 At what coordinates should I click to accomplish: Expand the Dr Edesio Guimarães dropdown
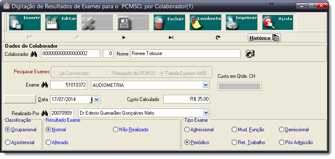(x=206, y=113)
